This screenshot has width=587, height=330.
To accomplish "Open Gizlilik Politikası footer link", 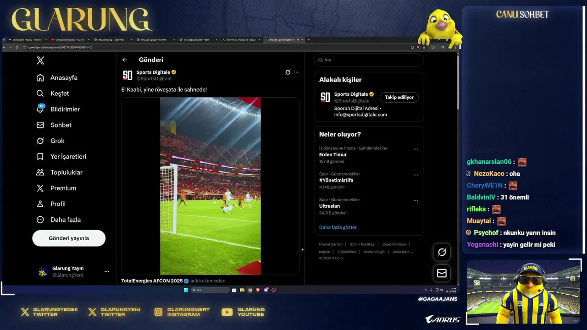I will pos(362,244).
